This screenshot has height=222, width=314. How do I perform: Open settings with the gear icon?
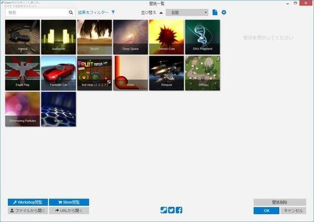pyautogui.click(x=224, y=12)
